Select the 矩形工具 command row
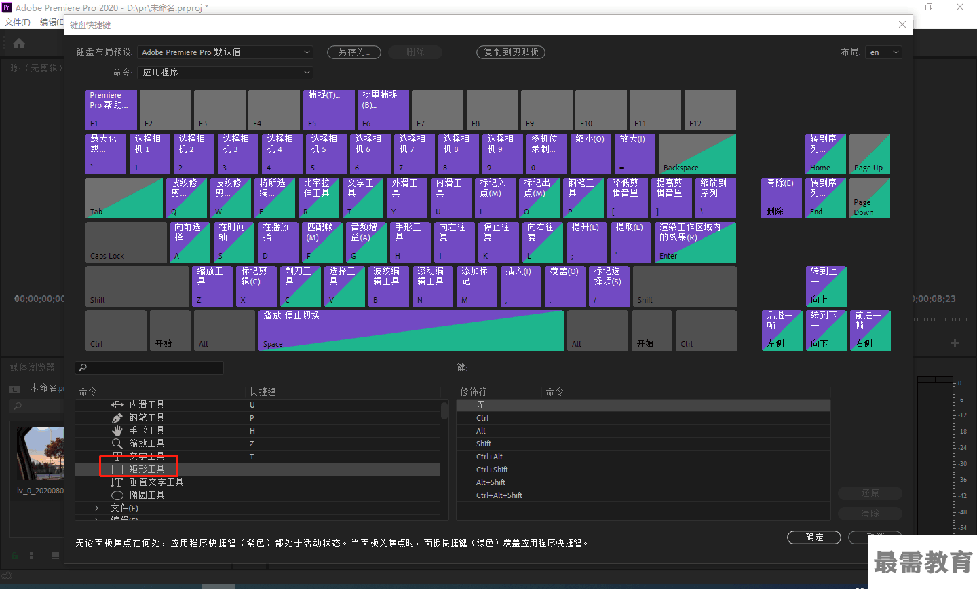977x589 pixels. click(258, 469)
